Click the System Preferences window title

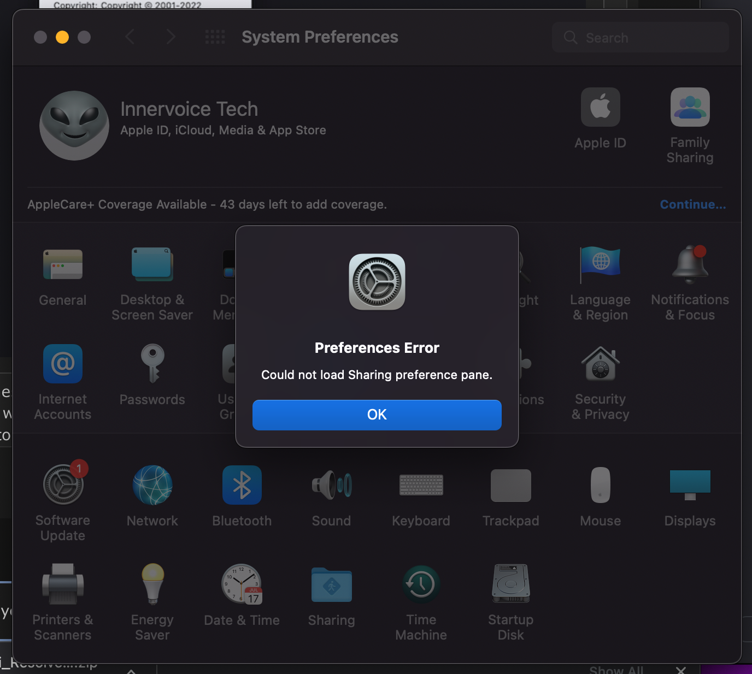coord(320,37)
